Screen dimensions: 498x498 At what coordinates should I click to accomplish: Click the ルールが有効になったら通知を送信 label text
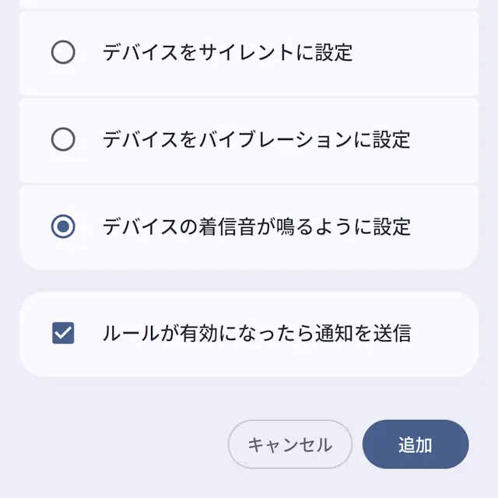point(256,334)
